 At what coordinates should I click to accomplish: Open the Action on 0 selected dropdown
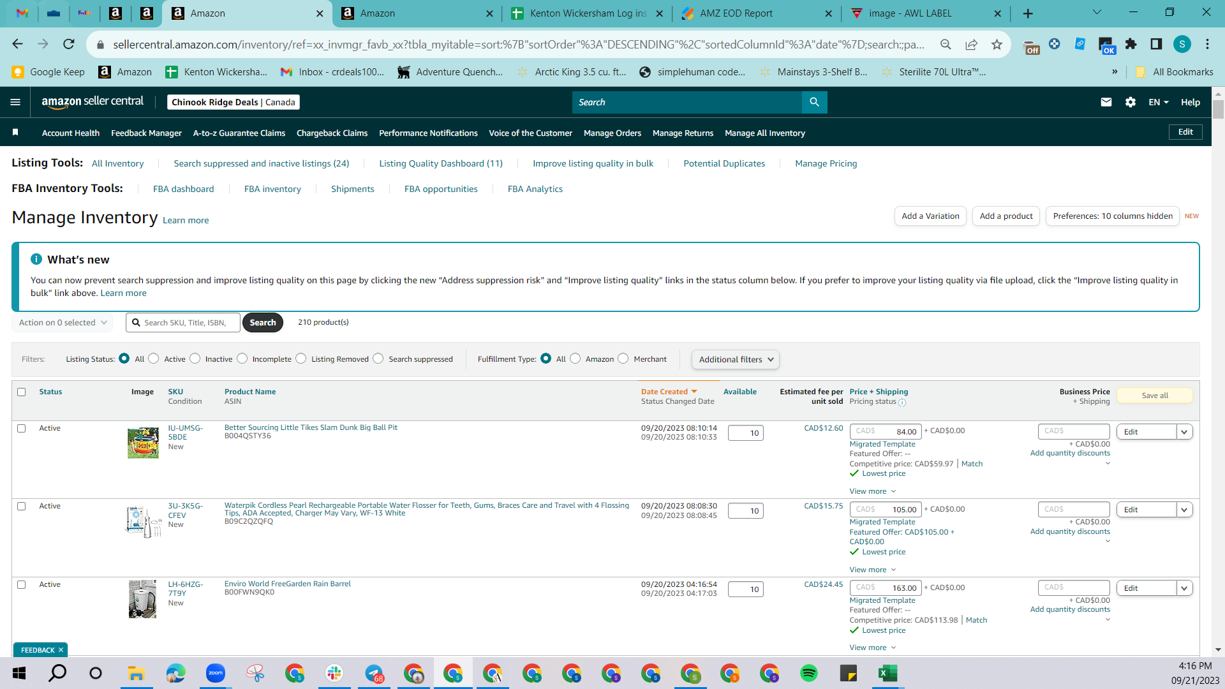63,323
